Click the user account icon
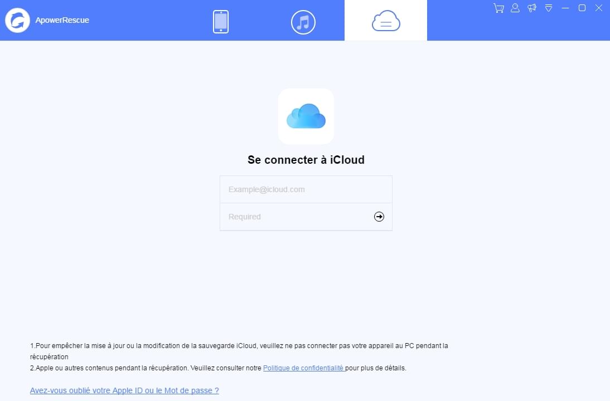 click(x=515, y=8)
